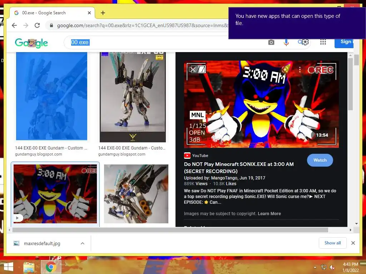Click the '889K Views' text
This screenshot has height=274, width=366.
196,184
